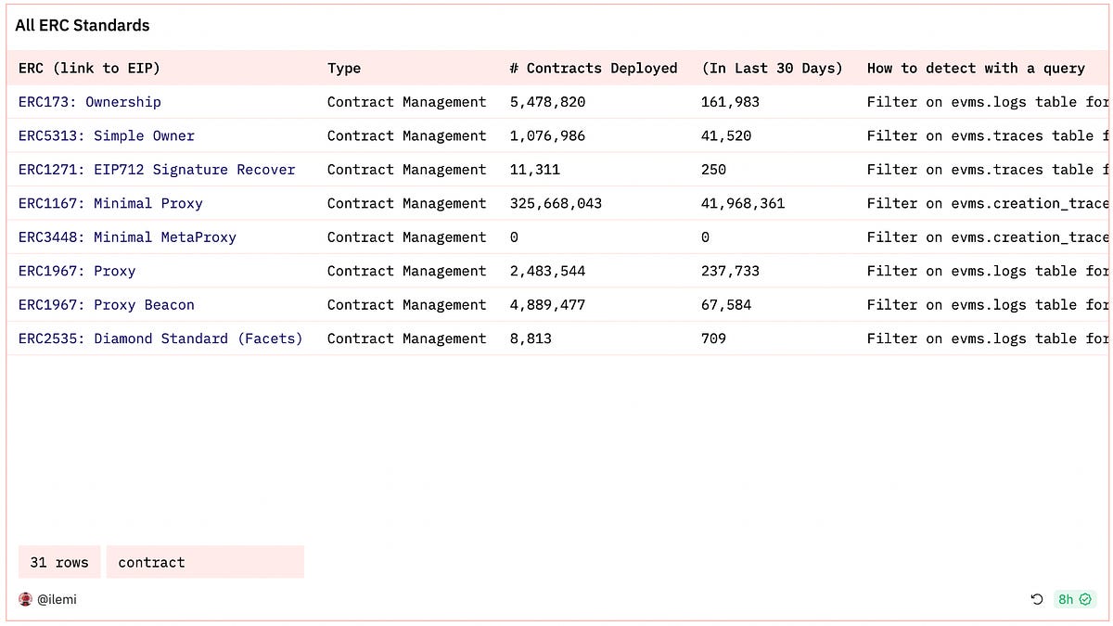Open ERC3448: Minimal MetaProxy link

[x=127, y=236]
